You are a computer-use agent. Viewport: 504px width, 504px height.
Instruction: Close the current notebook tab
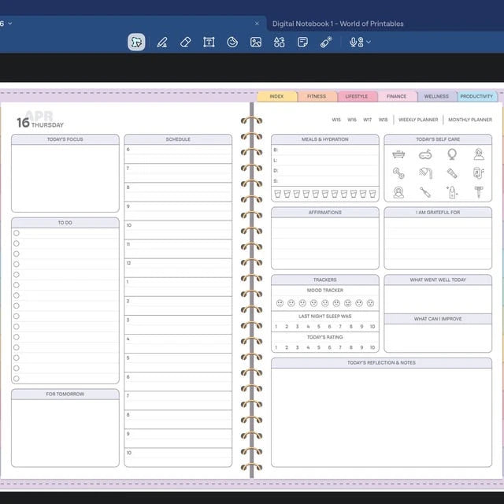257,24
